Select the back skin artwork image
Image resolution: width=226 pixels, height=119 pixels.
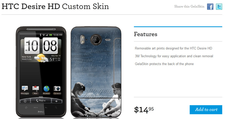point(96,72)
